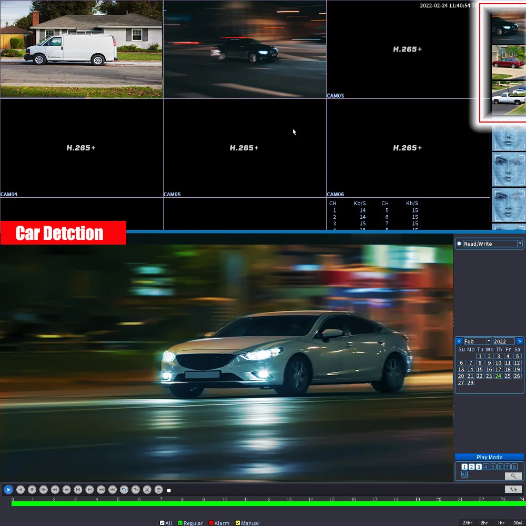
Task: Toggle the Regular recording checkbox
Action: click(x=180, y=523)
